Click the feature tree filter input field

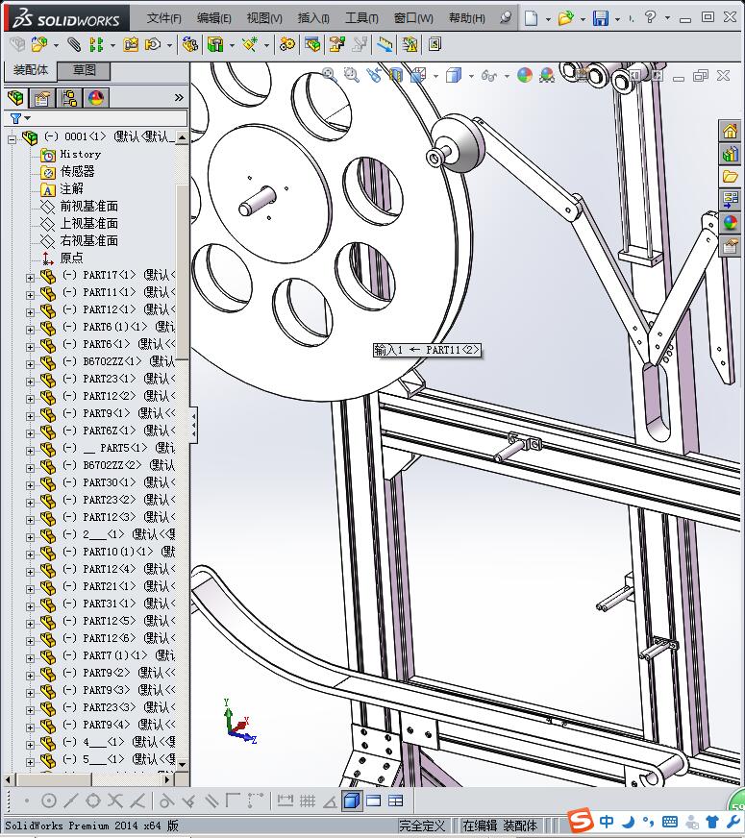click(x=106, y=118)
